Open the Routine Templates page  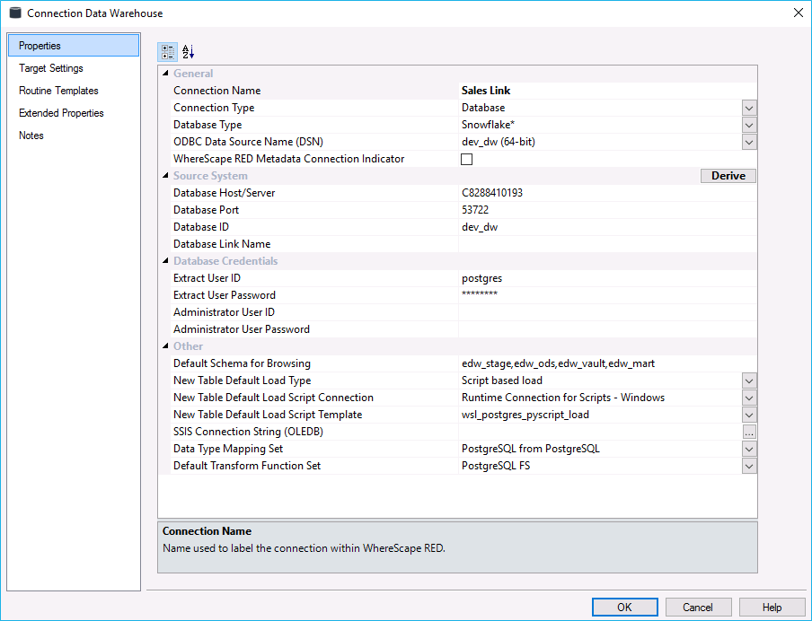(58, 91)
